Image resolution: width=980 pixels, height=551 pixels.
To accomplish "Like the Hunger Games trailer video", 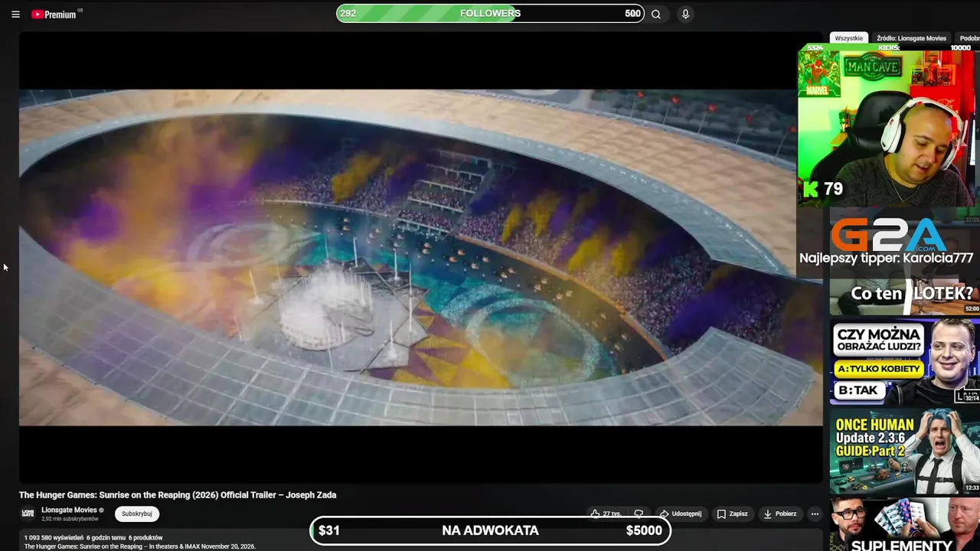I will [605, 514].
